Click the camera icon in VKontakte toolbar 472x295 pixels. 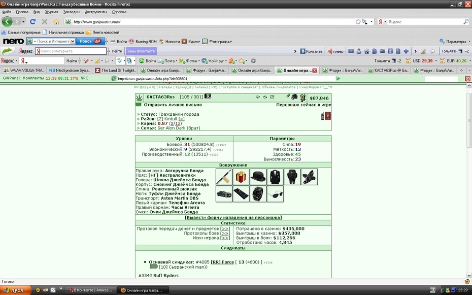(x=382, y=51)
